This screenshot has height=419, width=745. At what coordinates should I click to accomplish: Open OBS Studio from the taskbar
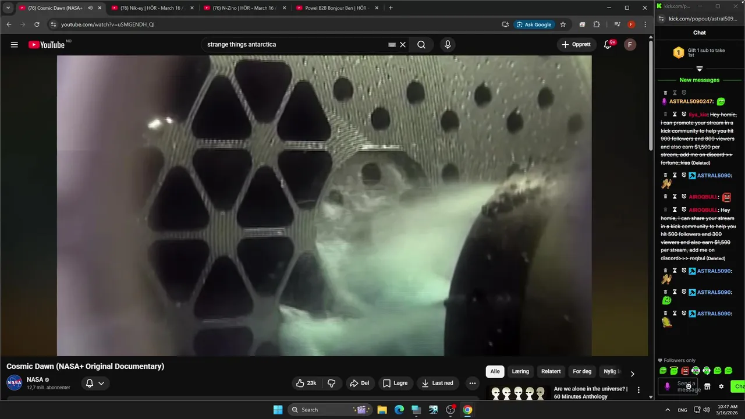click(450, 410)
